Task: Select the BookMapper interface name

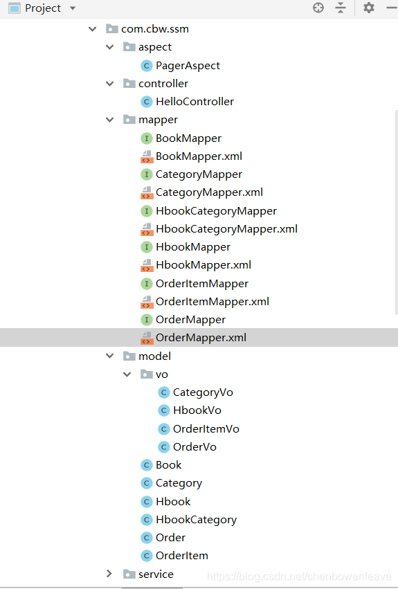Action: tap(188, 138)
